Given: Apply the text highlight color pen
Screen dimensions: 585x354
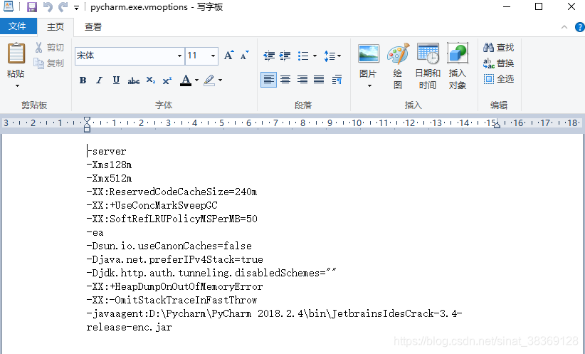Looking at the screenshot, I should [x=209, y=80].
